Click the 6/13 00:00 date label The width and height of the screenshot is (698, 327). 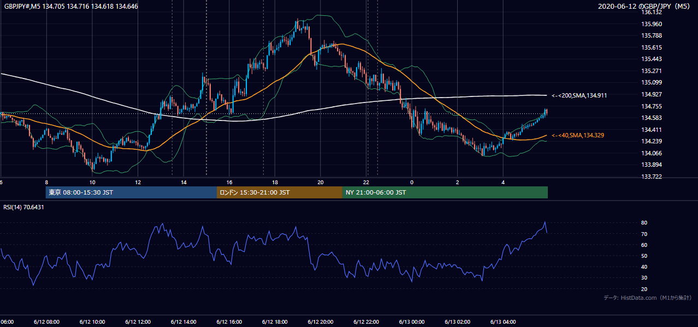412,322
